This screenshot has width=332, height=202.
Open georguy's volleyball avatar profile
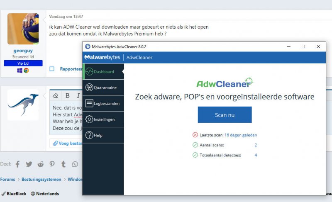[x=23, y=29]
